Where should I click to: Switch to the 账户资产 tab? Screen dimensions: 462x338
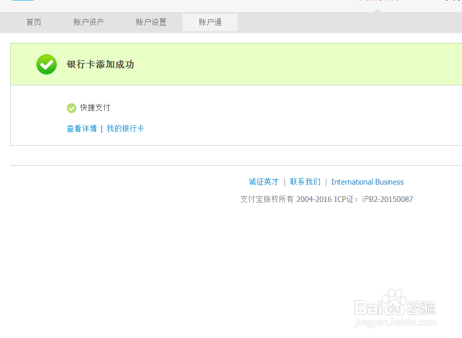[89, 22]
